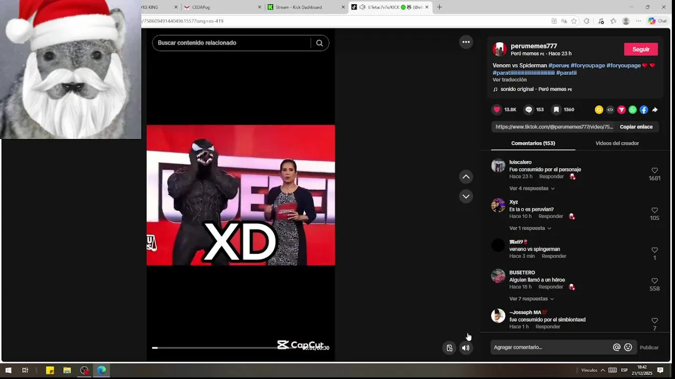Like Josseph MA's comment
The width and height of the screenshot is (675, 379).
pos(654,321)
